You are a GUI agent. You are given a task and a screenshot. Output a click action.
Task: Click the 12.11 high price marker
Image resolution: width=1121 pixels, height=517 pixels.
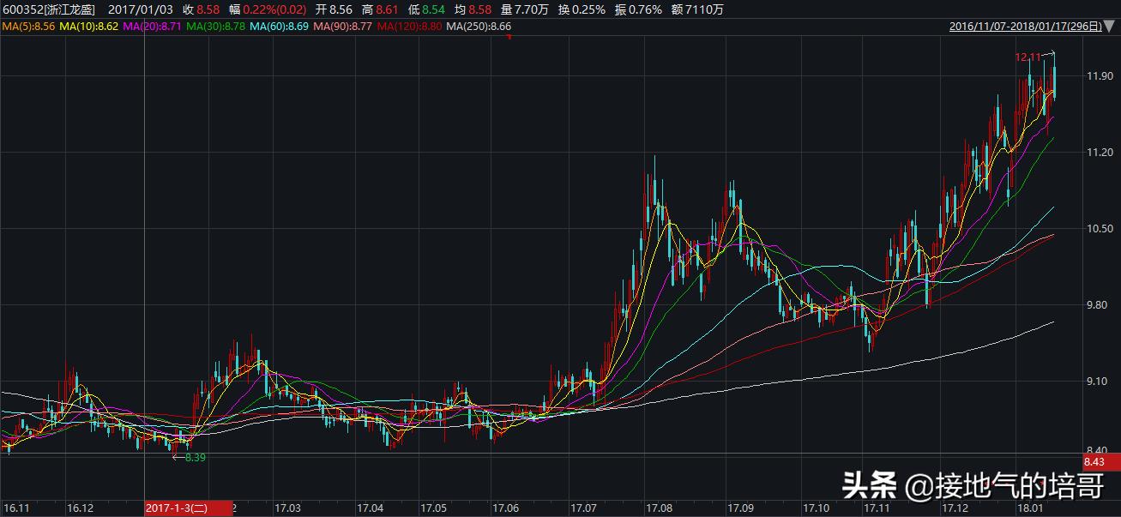click(x=1028, y=57)
